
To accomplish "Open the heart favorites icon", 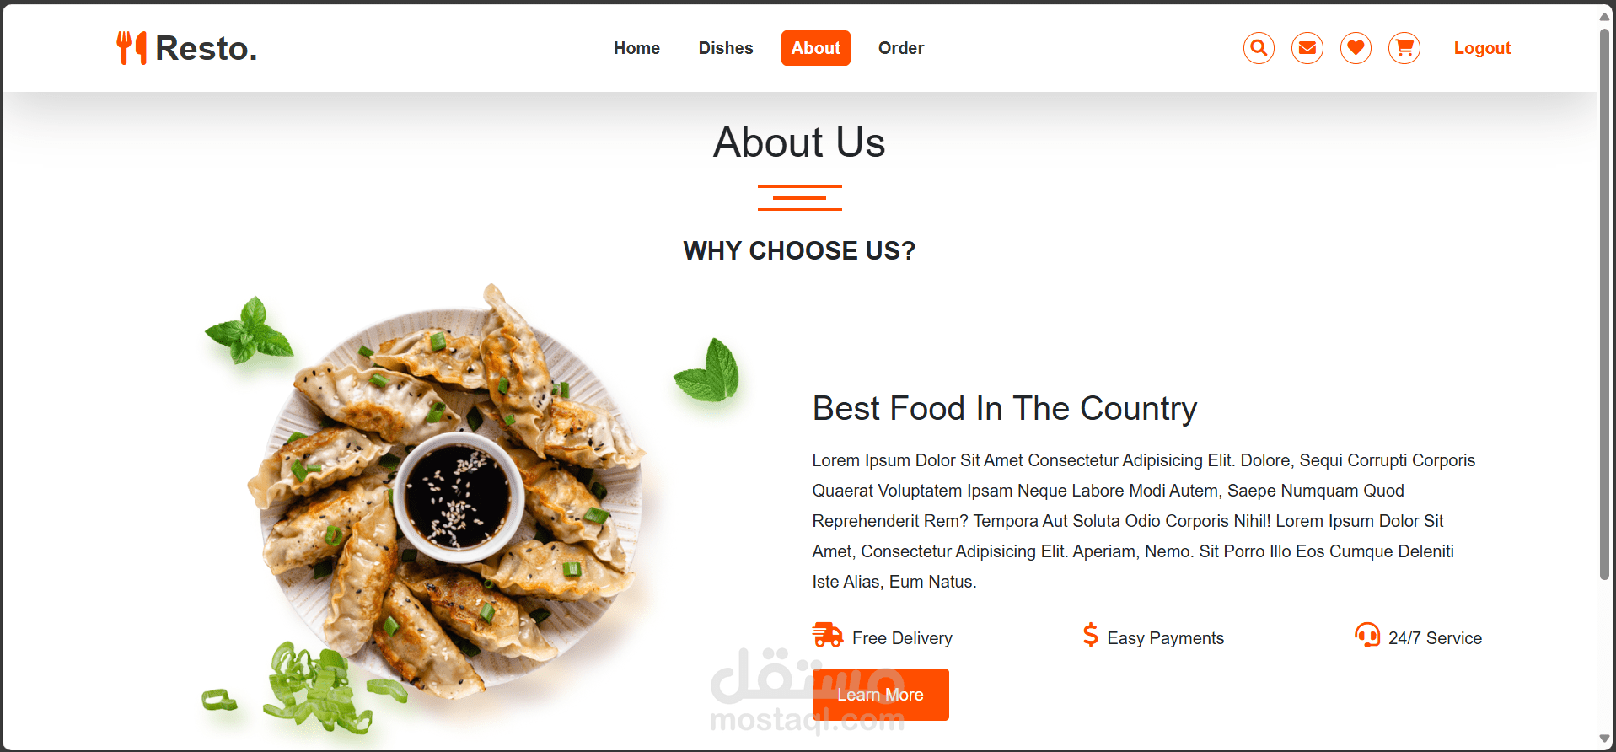I will click(x=1356, y=48).
